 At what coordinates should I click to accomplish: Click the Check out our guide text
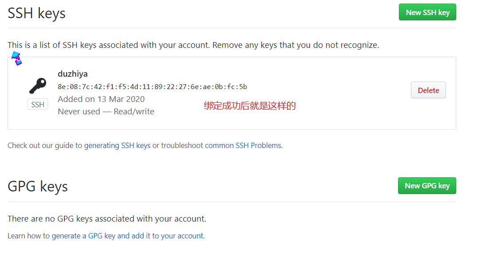[x=45, y=145]
